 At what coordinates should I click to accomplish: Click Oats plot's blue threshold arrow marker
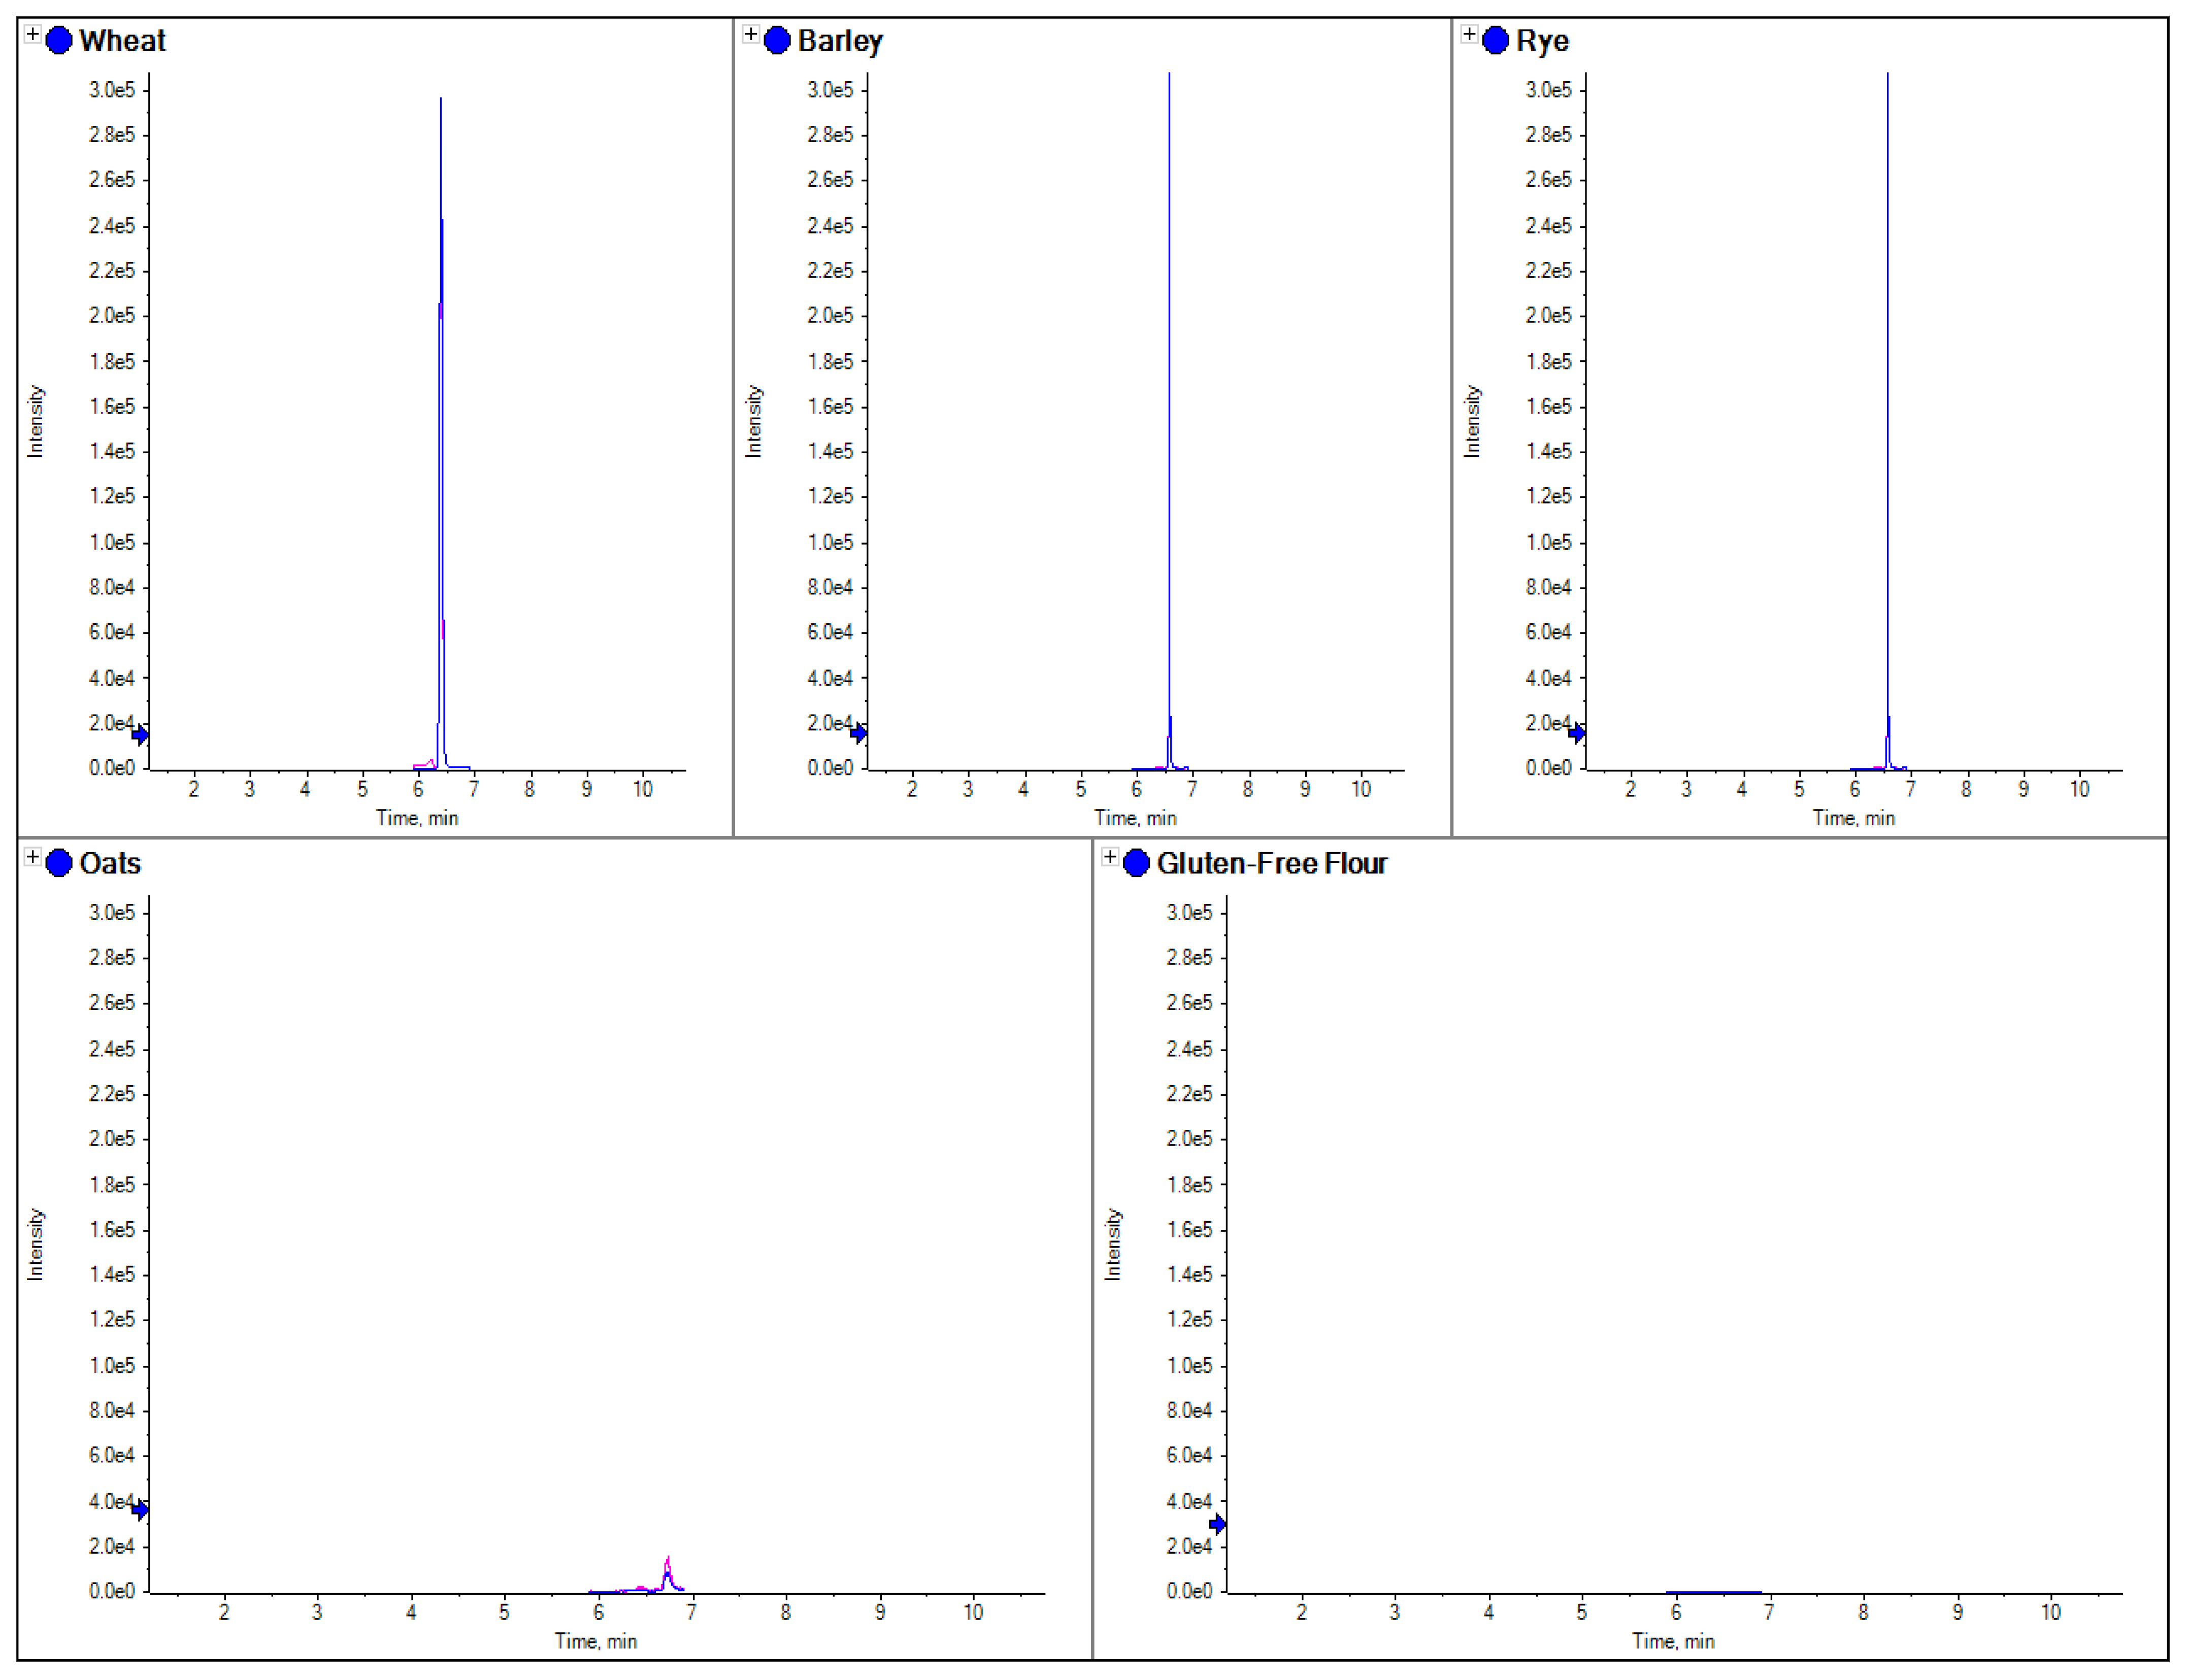(141, 1510)
